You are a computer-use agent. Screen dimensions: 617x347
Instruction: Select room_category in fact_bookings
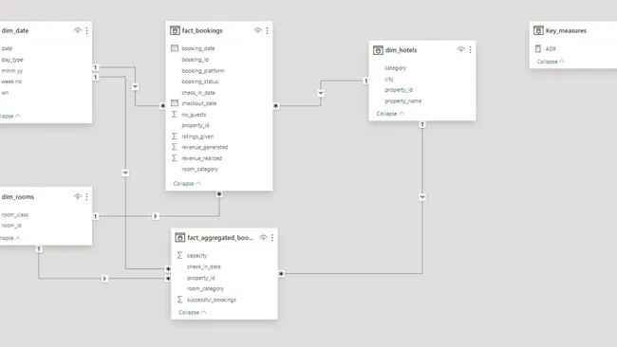tap(199, 169)
